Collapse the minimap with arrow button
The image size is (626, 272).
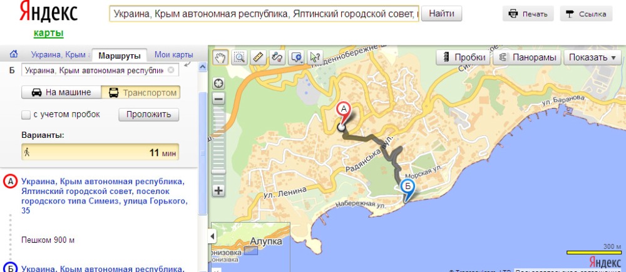point(212,237)
